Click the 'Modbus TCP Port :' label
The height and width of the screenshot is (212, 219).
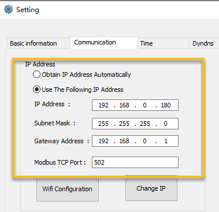click(60, 162)
